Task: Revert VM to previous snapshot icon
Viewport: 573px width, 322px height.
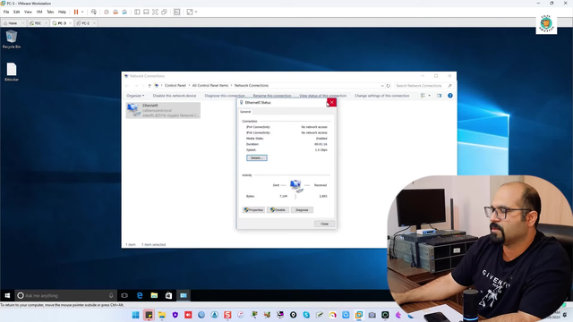Action: pyautogui.click(x=115, y=12)
